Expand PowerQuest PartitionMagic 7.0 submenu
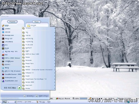 point(39,79)
